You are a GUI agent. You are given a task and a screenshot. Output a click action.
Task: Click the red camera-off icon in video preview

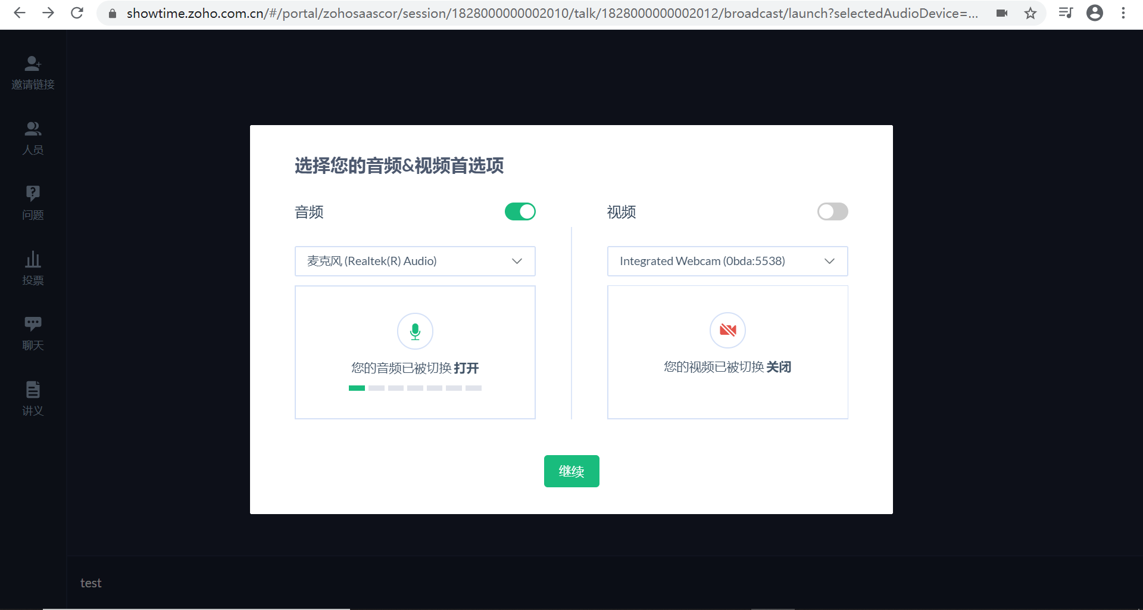click(727, 331)
